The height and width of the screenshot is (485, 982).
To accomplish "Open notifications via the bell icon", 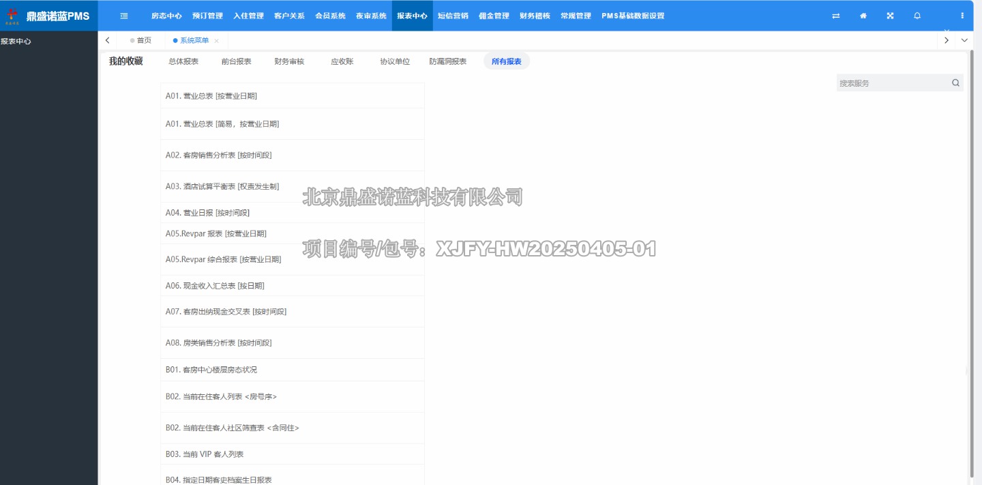I will pos(917,16).
